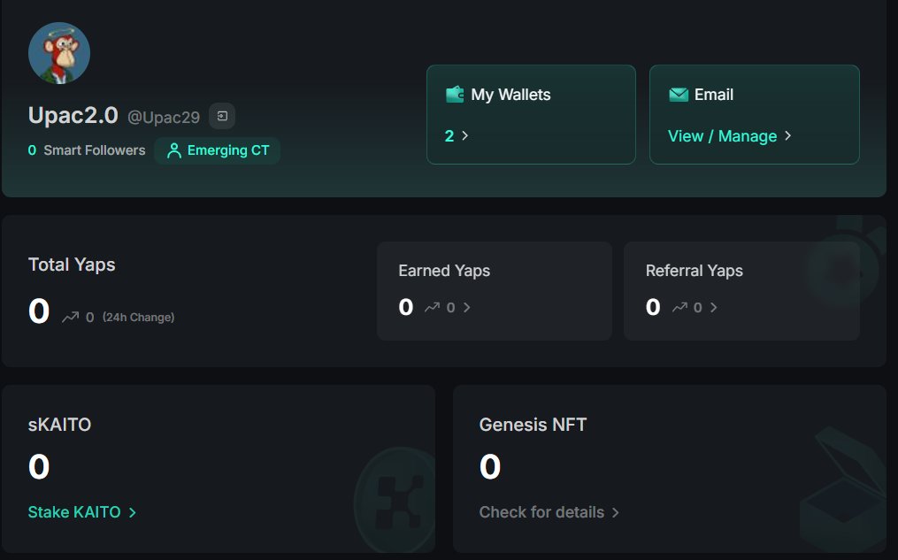The width and height of the screenshot is (898, 560).
Task: Click the Genesis NFT heading
Action: pos(533,425)
